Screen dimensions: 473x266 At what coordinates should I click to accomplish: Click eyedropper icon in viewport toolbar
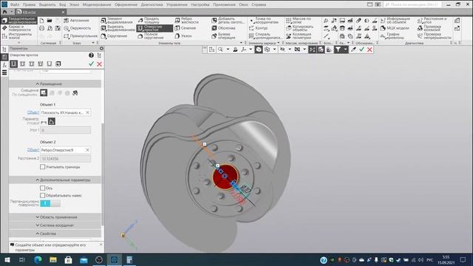coord(353,50)
